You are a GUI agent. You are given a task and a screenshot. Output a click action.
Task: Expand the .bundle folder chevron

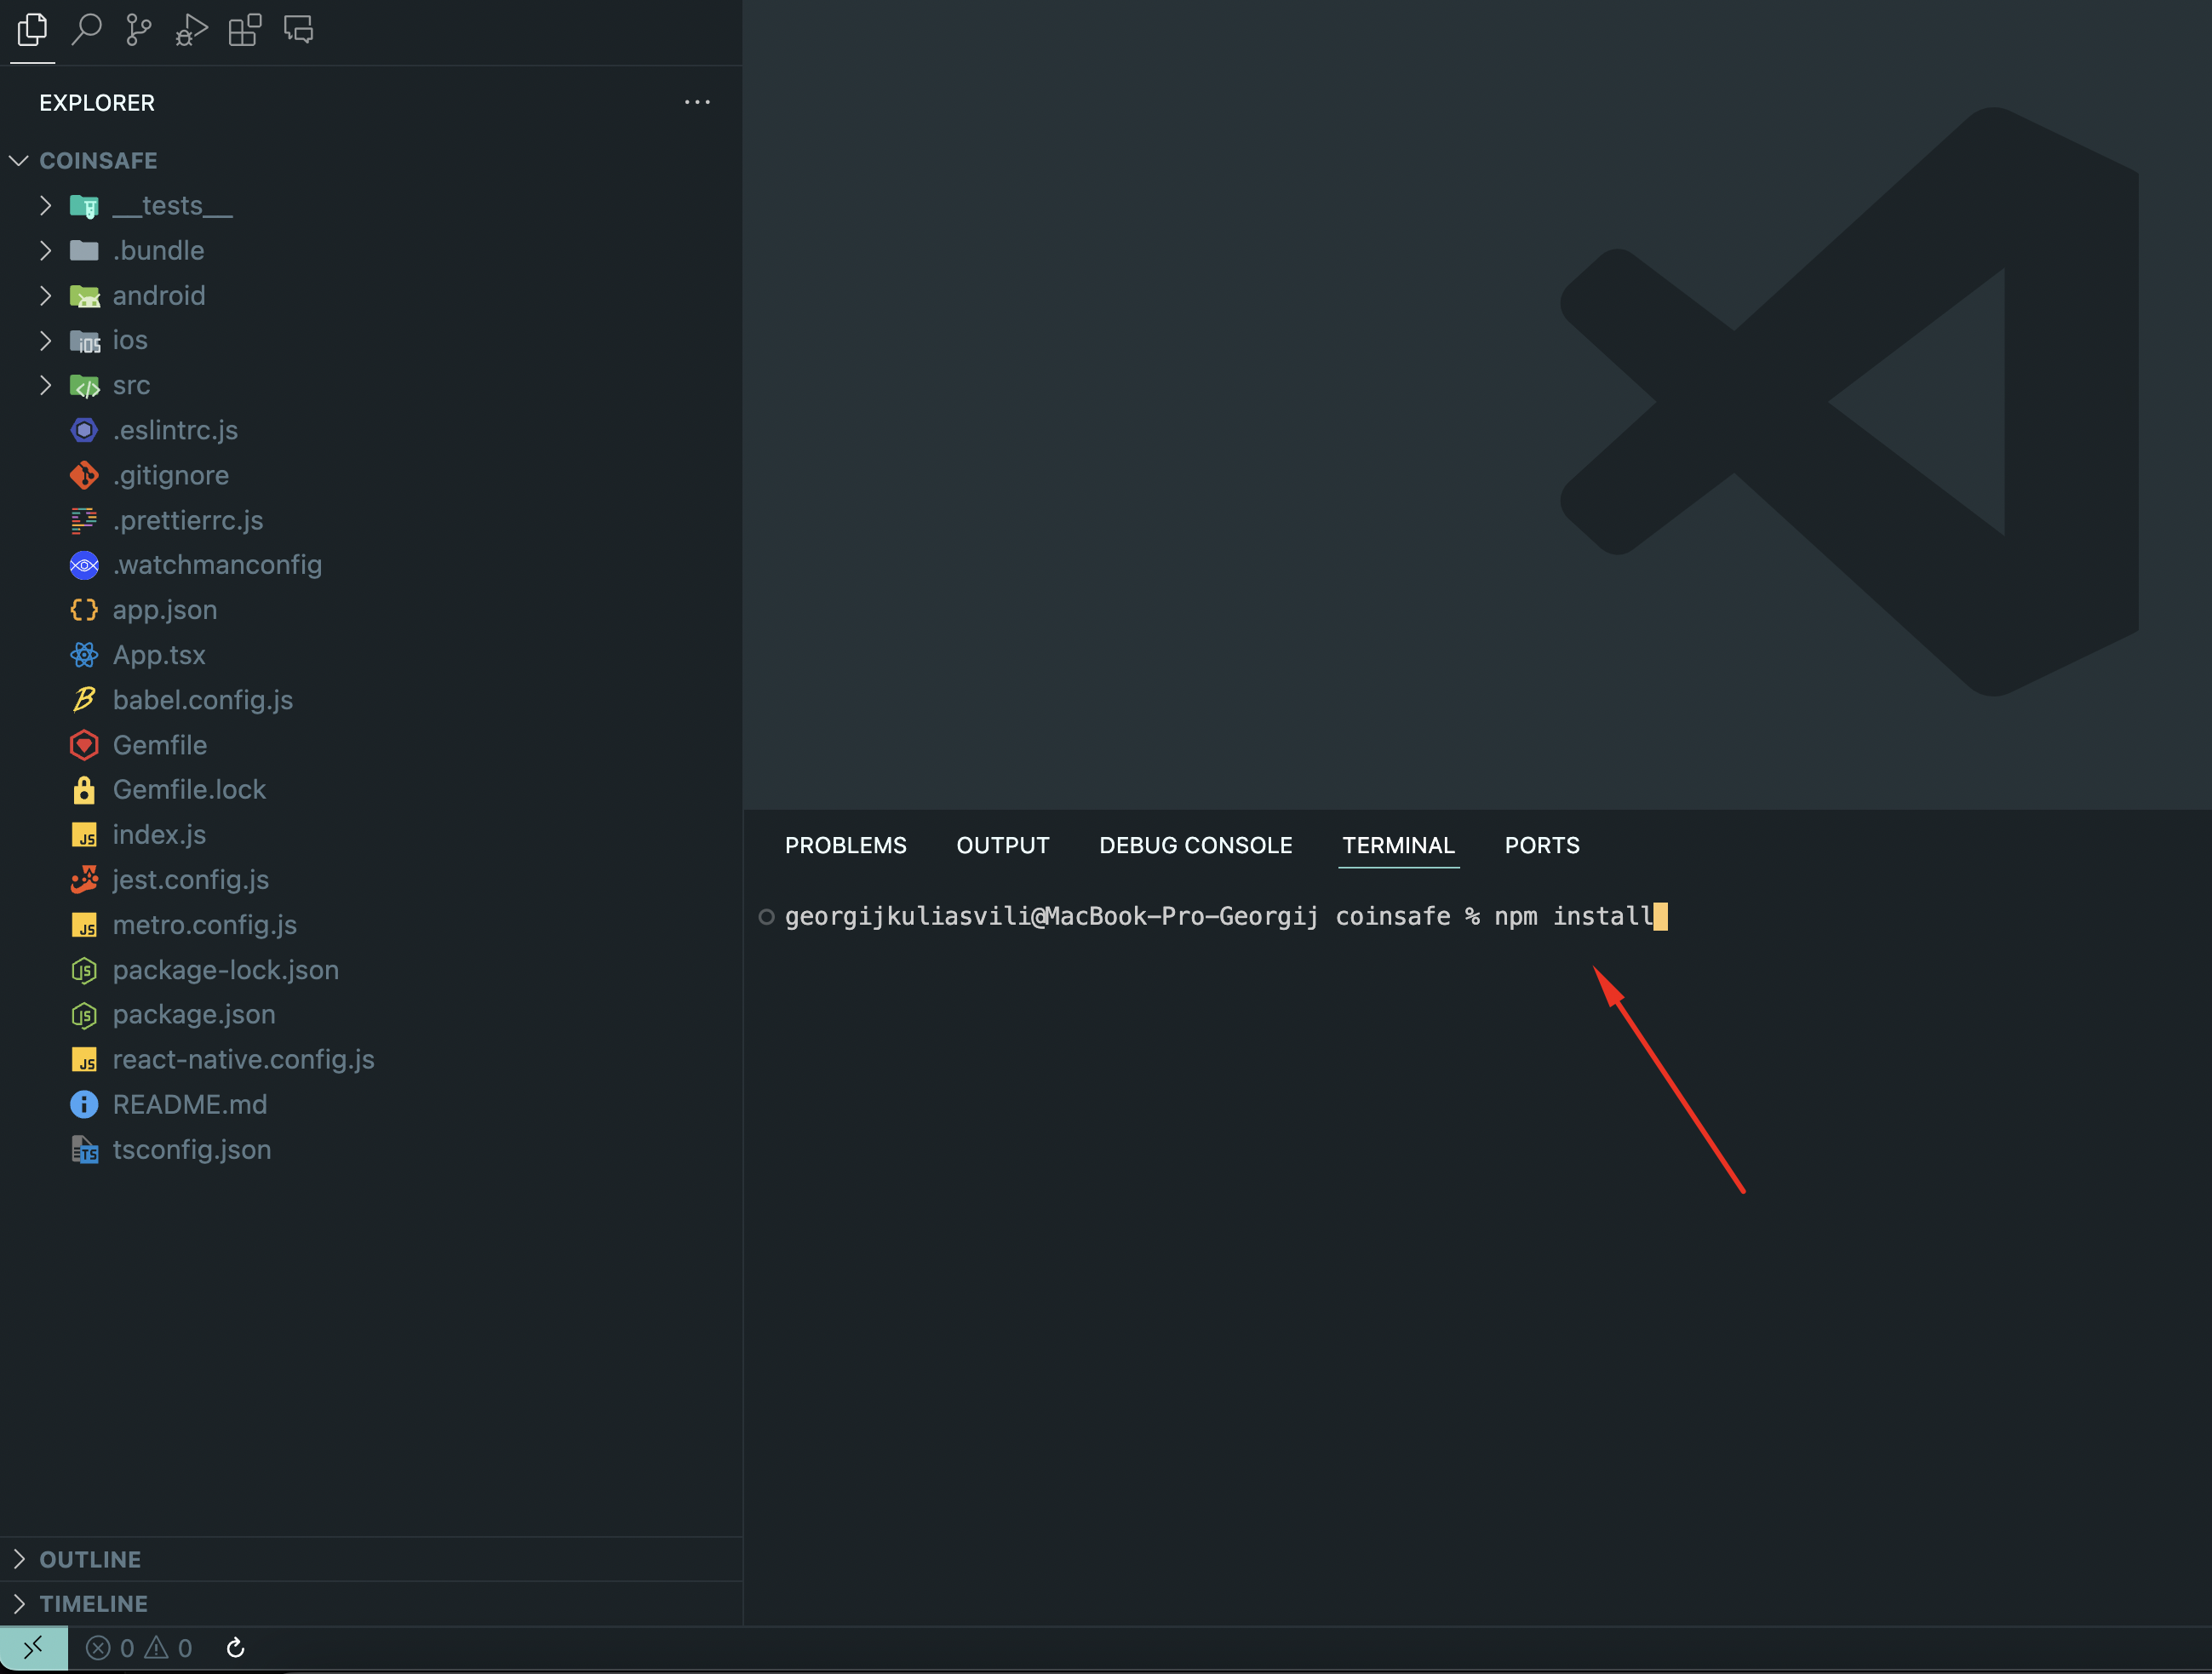[x=45, y=251]
